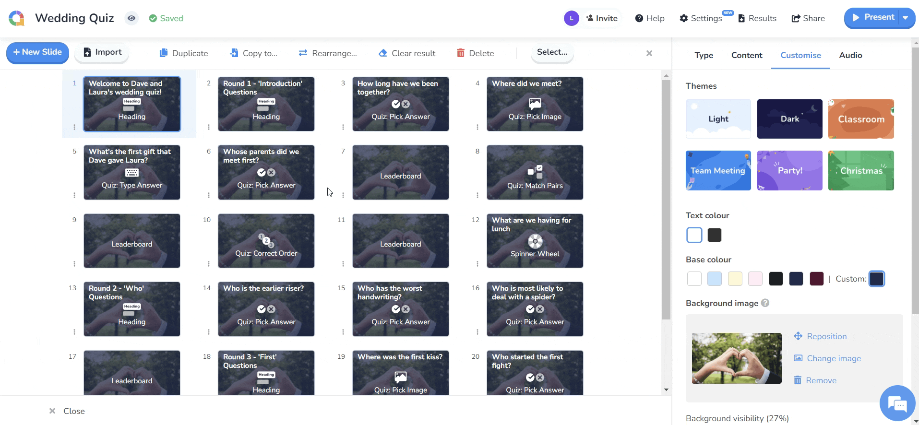Image resolution: width=919 pixels, height=425 pixels.
Task: Pick the maroon base colour
Action: tap(817, 279)
